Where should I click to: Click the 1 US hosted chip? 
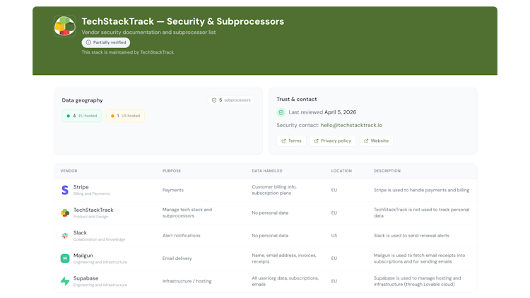125,116
